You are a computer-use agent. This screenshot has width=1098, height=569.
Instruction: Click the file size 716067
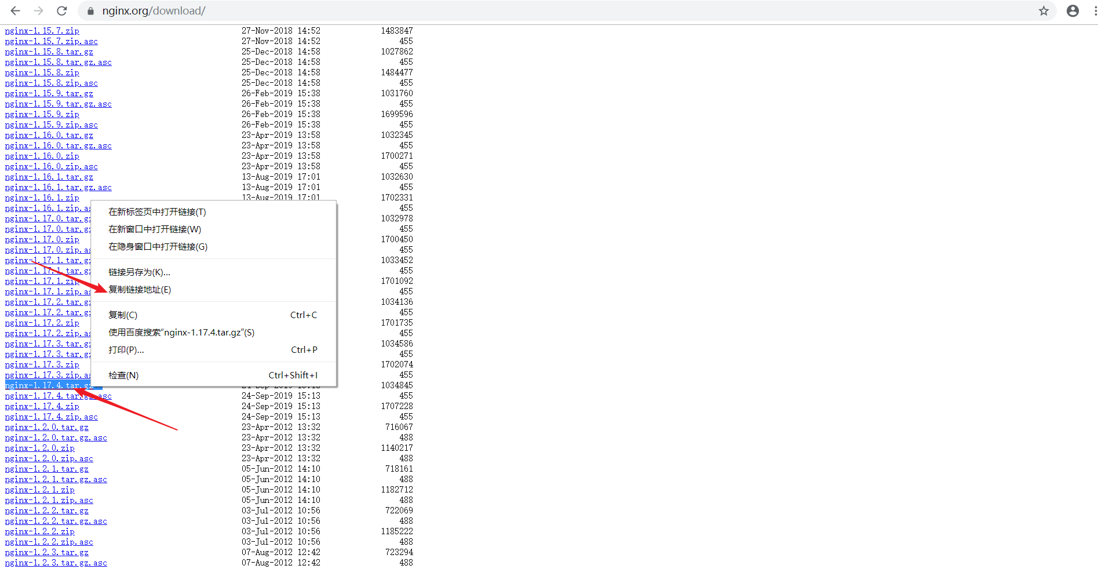tap(399, 427)
